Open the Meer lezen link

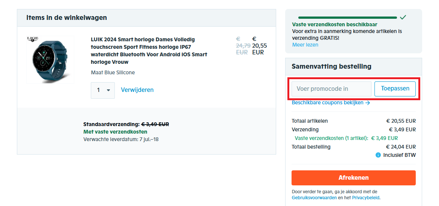pyautogui.click(x=305, y=45)
